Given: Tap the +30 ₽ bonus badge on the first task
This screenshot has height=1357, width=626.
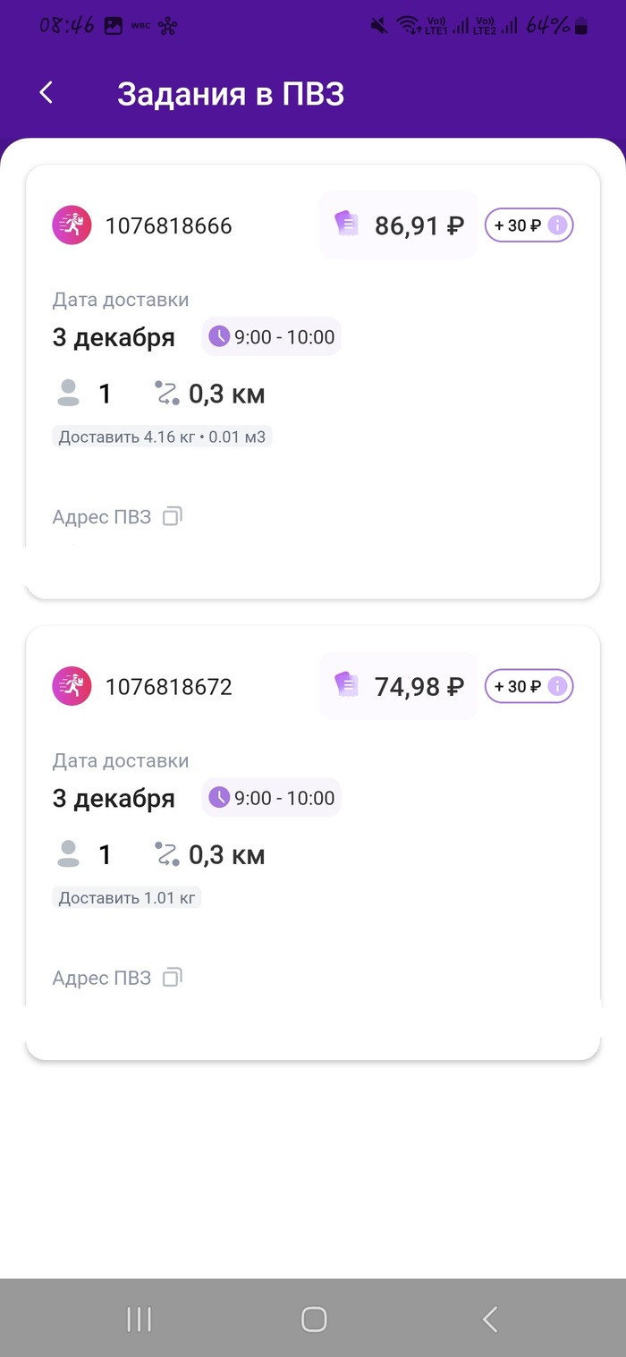Looking at the screenshot, I should (518, 225).
